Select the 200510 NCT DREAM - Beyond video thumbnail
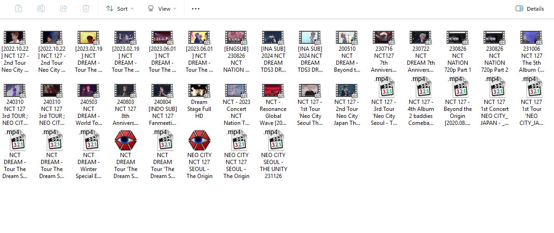 click(x=347, y=37)
